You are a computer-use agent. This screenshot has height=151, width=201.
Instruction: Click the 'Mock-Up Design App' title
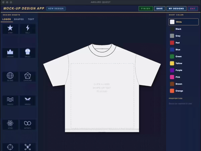click(24, 8)
